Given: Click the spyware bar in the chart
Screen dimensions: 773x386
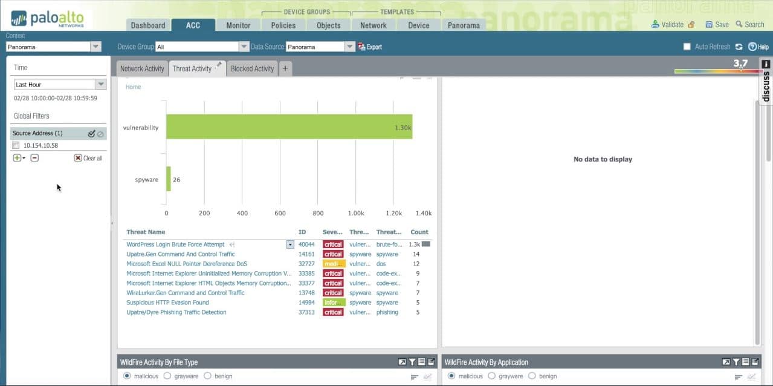Looking at the screenshot, I should click(x=169, y=179).
